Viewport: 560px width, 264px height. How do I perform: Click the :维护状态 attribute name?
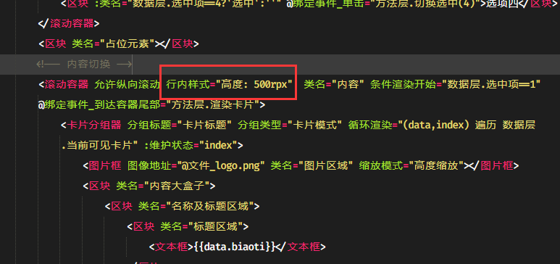point(168,146)
